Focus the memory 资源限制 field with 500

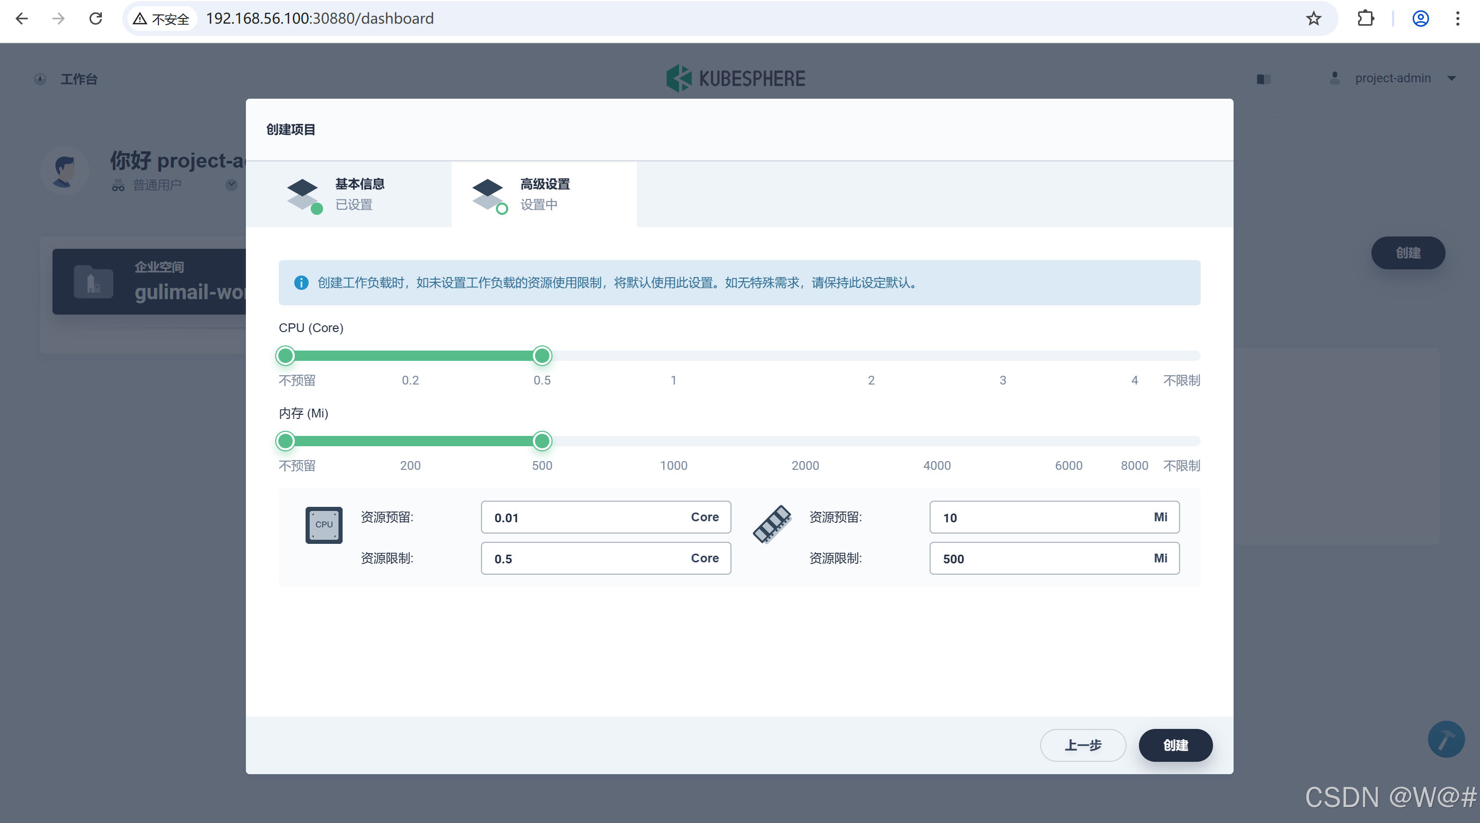point(1054,558)
